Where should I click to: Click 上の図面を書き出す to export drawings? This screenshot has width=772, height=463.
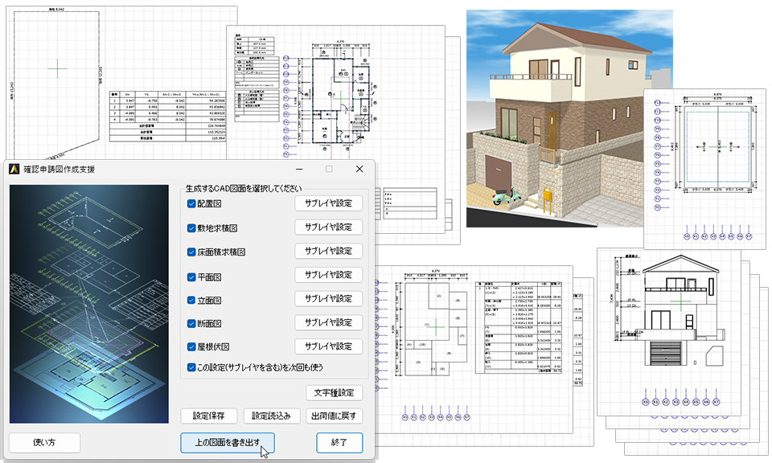pos(228,442)
